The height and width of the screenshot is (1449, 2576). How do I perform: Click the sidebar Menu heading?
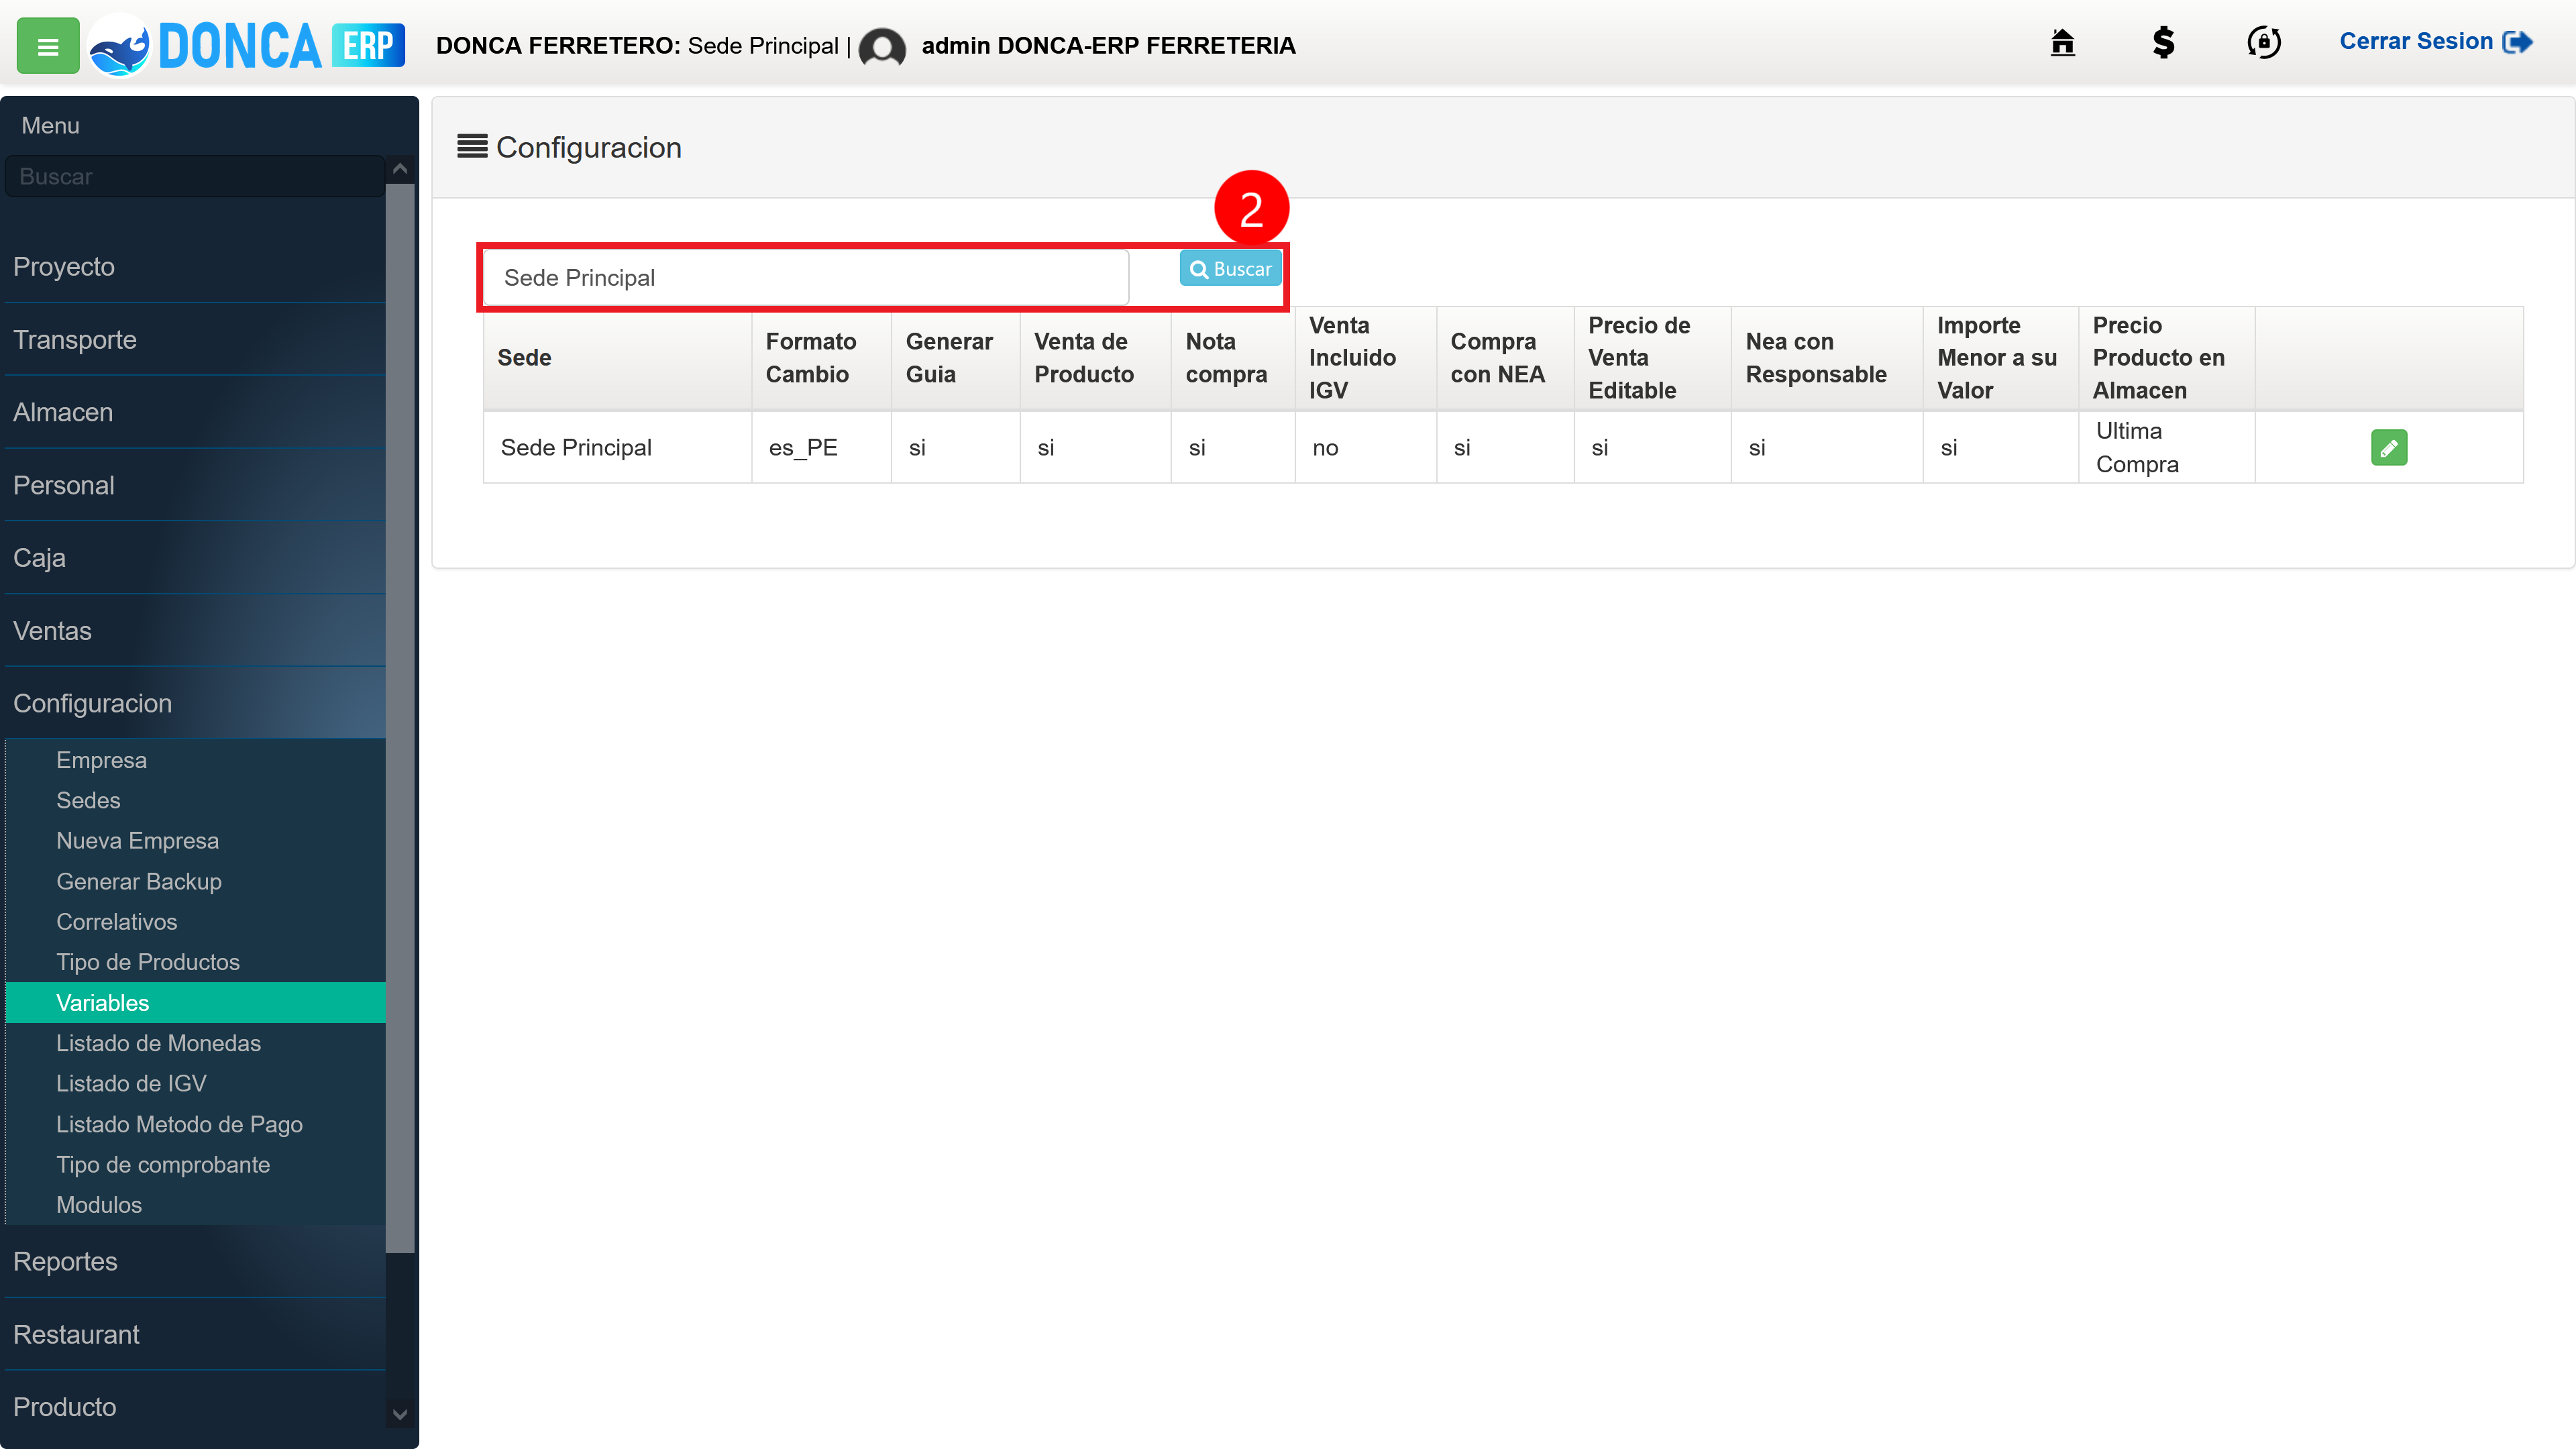[50, 126]
